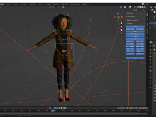This screenshot has height=117, width=156.
Task: Toggle viewport gizmos display
Action: tap(125, 7)
